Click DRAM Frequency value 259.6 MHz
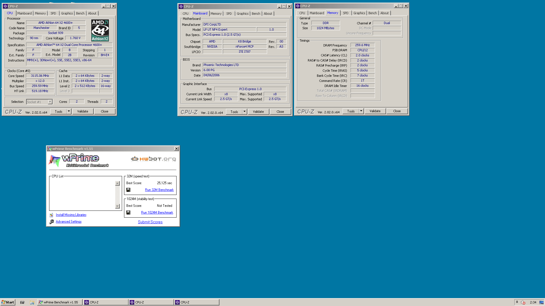The height and width of the screenshot is (306, 545). (362, 45)
